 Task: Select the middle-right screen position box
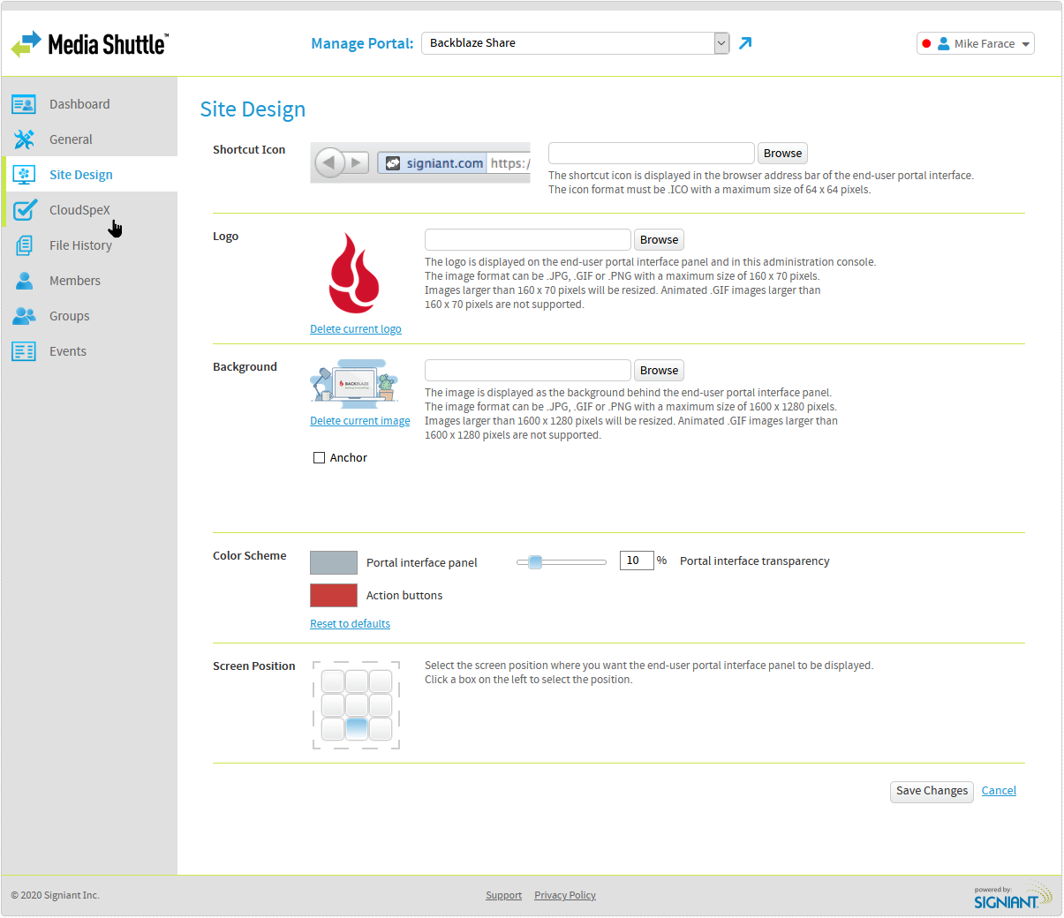point(381,705)
